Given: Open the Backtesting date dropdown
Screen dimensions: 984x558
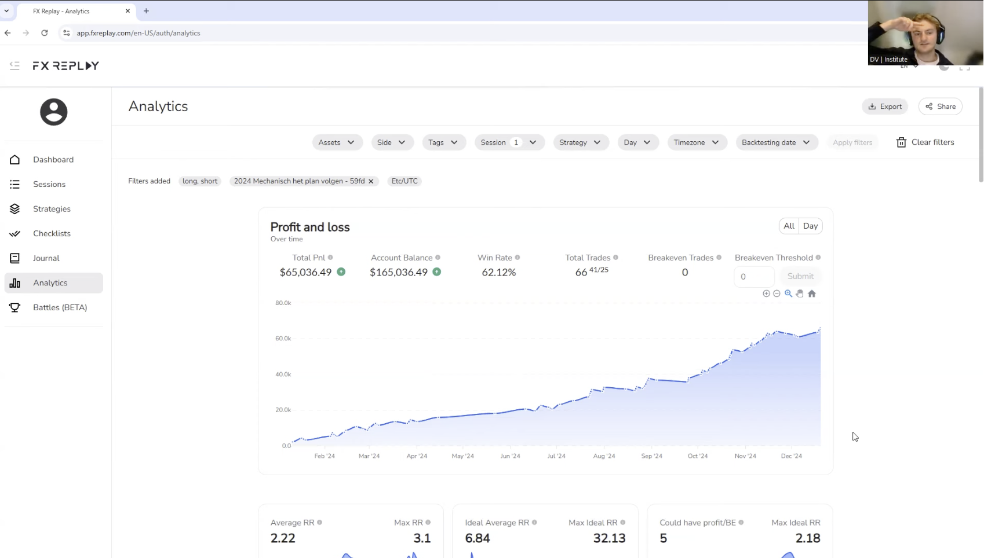Looking at the screenshot, I should tap(776, 142).
